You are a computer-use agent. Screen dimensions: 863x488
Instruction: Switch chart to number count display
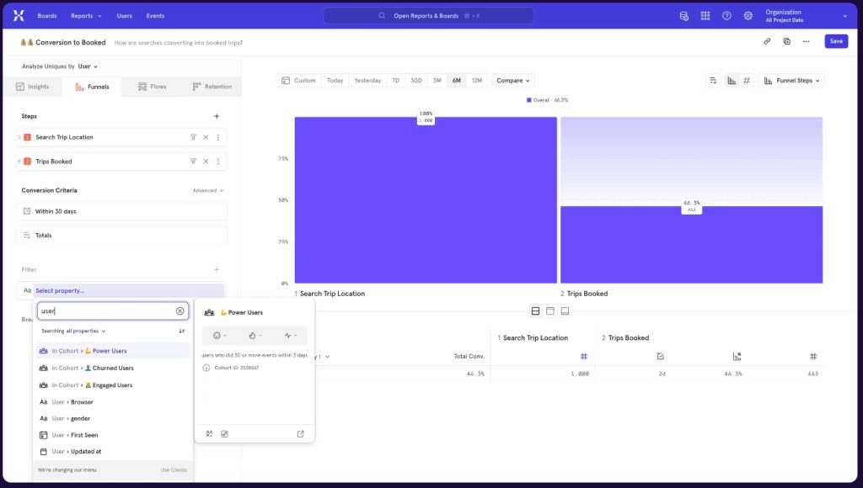pos(747,81)
